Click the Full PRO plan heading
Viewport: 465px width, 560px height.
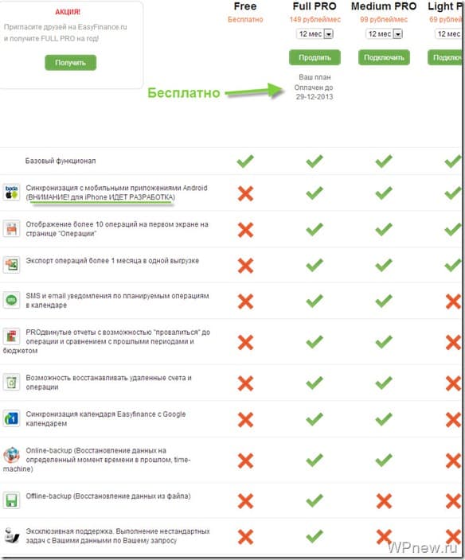click(x=315, y=6)
